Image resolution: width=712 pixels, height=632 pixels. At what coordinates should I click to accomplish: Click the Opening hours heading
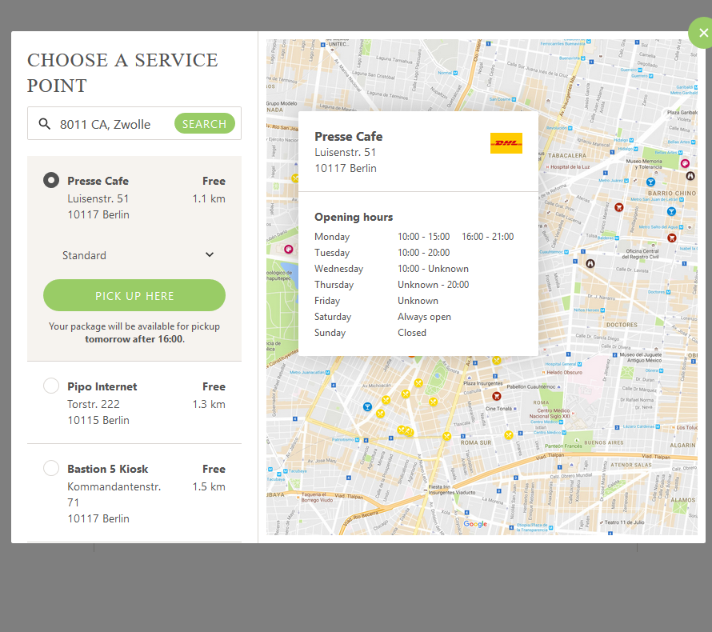tap(354, 217)
